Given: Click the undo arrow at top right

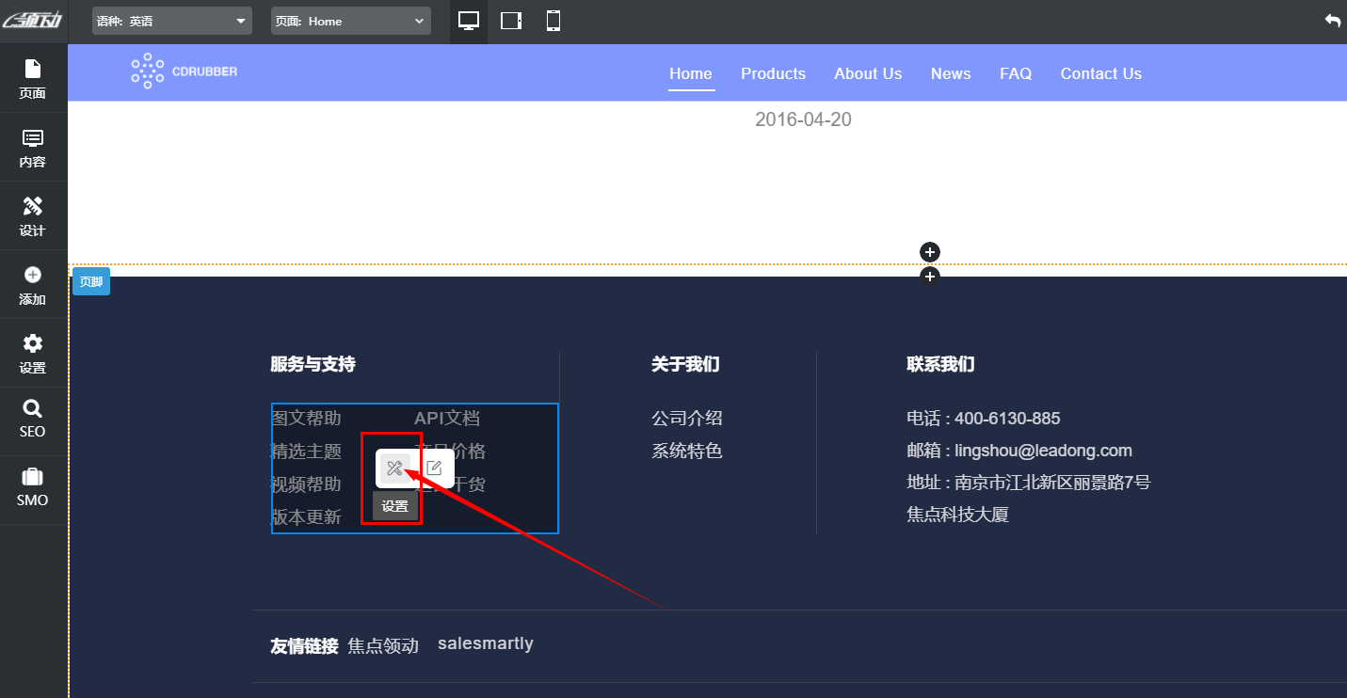Looking at the screenshot, I should (x=1332, y=21).
